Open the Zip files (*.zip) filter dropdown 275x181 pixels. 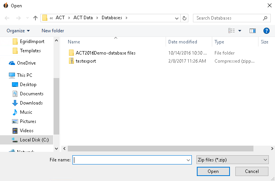pyautogui.click(x=233, y=160)
